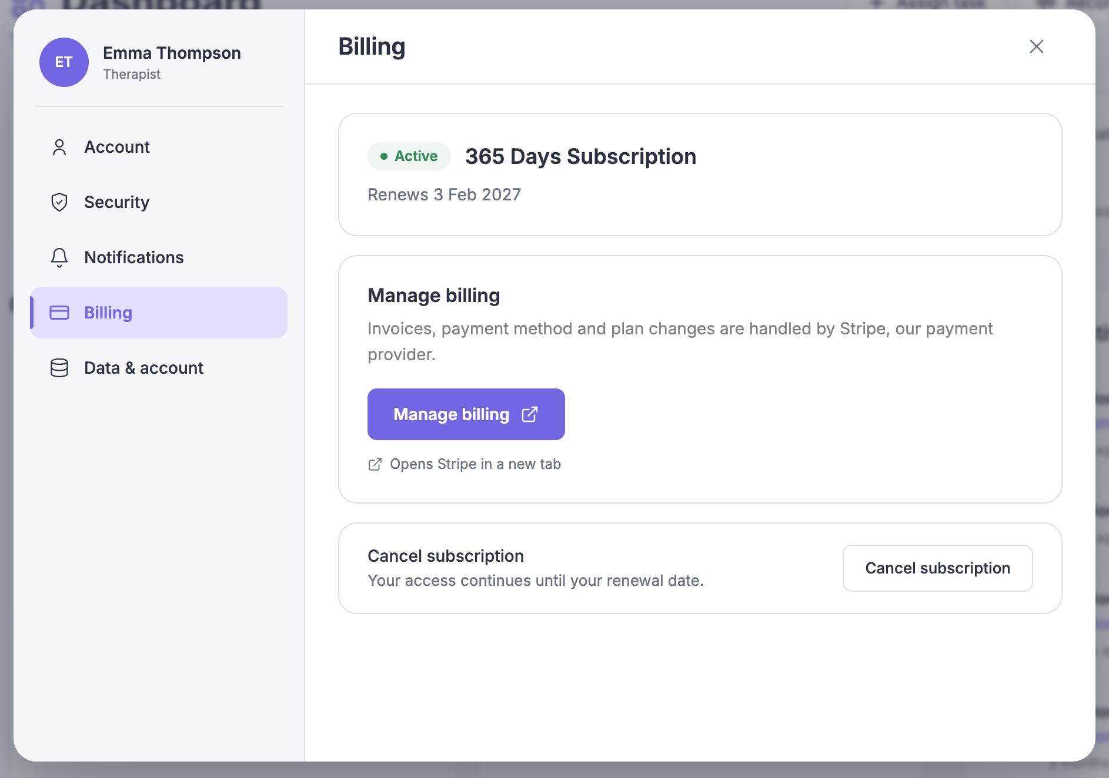Click Your access continues until renewal text
The height and width of the screenshot is (778, 1109).
click(x=536, y=581)
